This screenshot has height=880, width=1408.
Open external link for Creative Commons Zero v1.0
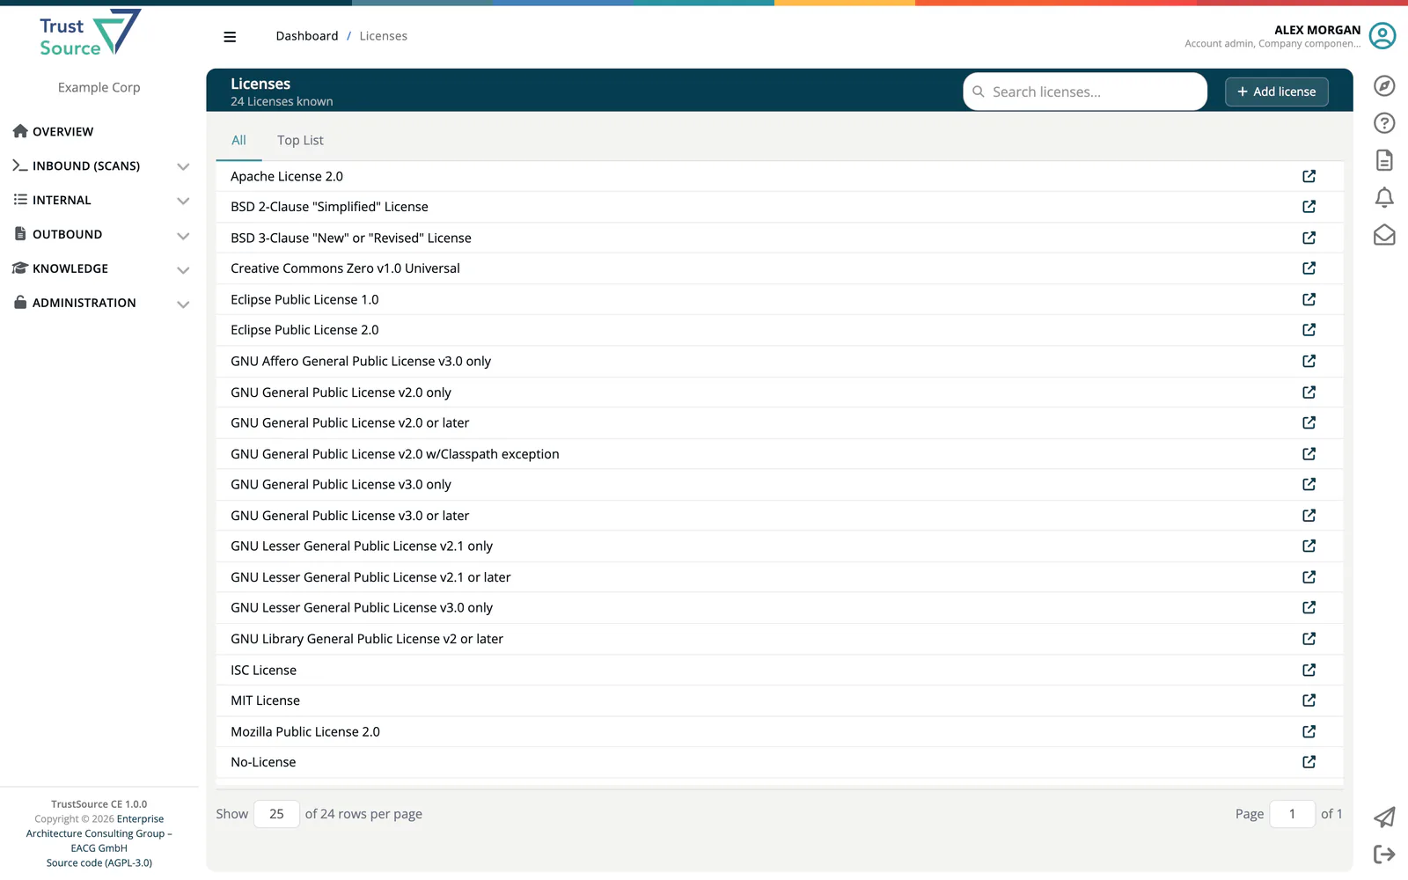(1309, 268)
